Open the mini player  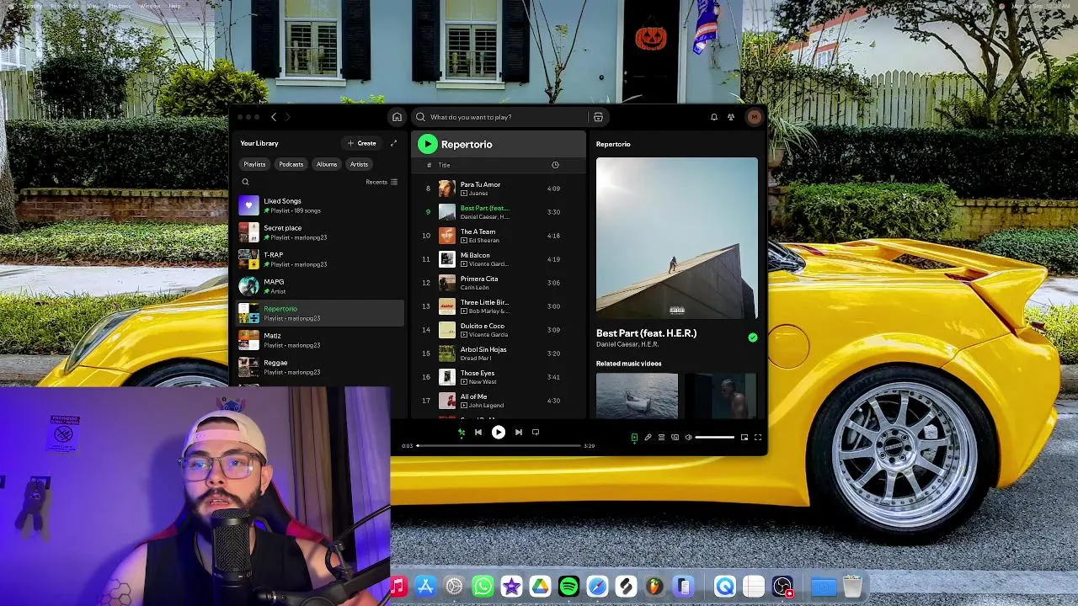pos(744,437)
